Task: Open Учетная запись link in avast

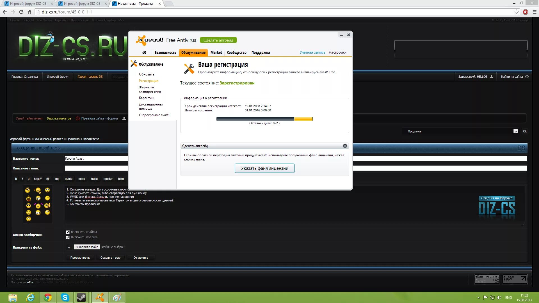Action: (312, 52)
